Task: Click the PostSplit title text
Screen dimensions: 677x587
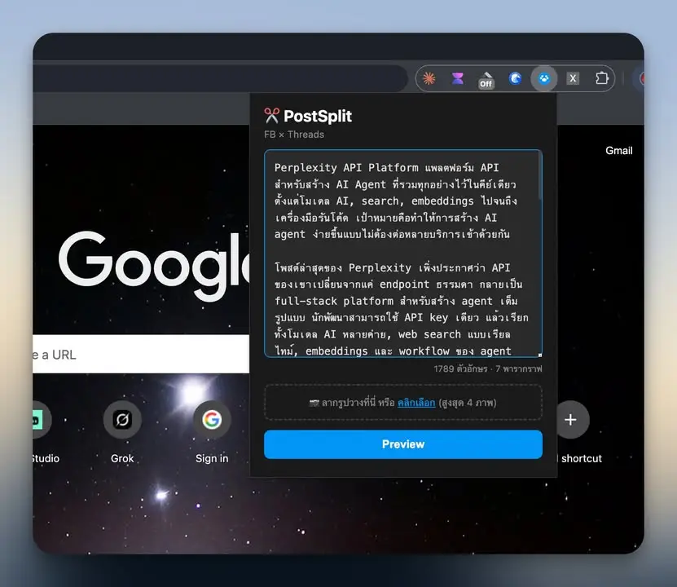Action: (318, 116)
